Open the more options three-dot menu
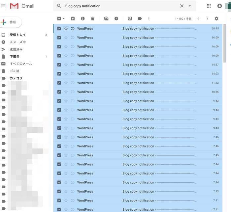This screenshot has height=212, width=231. pyautogui.click(x=149, y=19)
